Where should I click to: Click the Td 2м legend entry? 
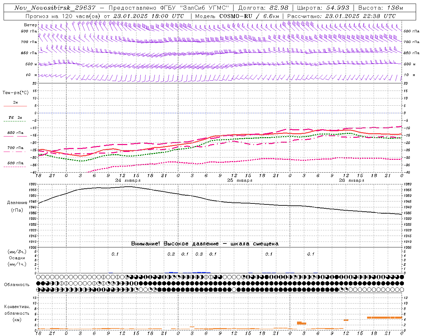point(15,117)
